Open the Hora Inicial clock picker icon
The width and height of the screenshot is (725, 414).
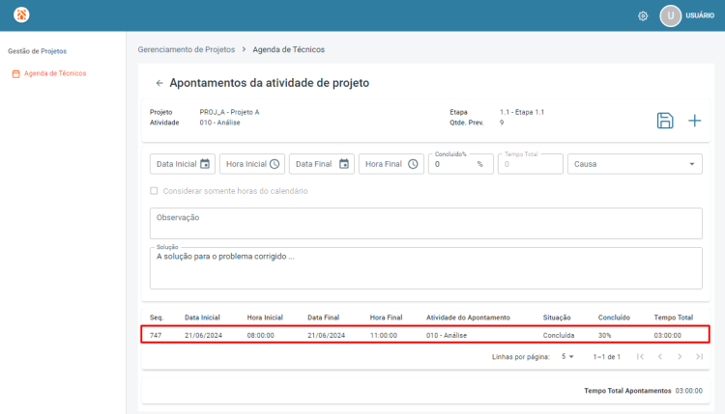(275, 164)
